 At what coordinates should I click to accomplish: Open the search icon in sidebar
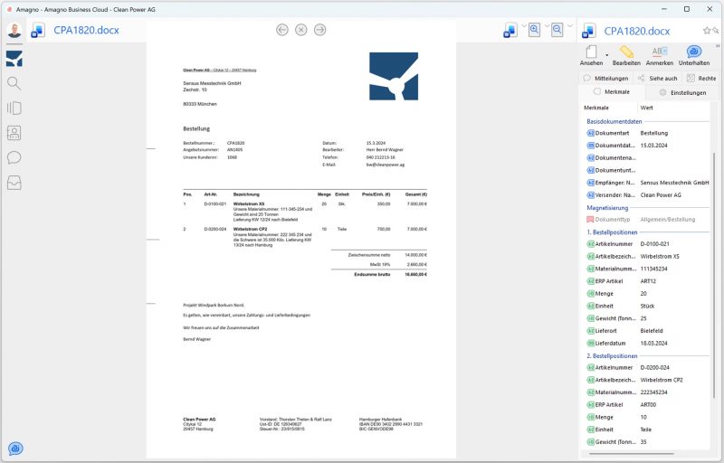point(14,83)
